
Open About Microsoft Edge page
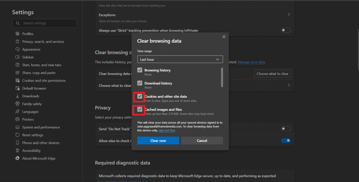coord(39,158)
